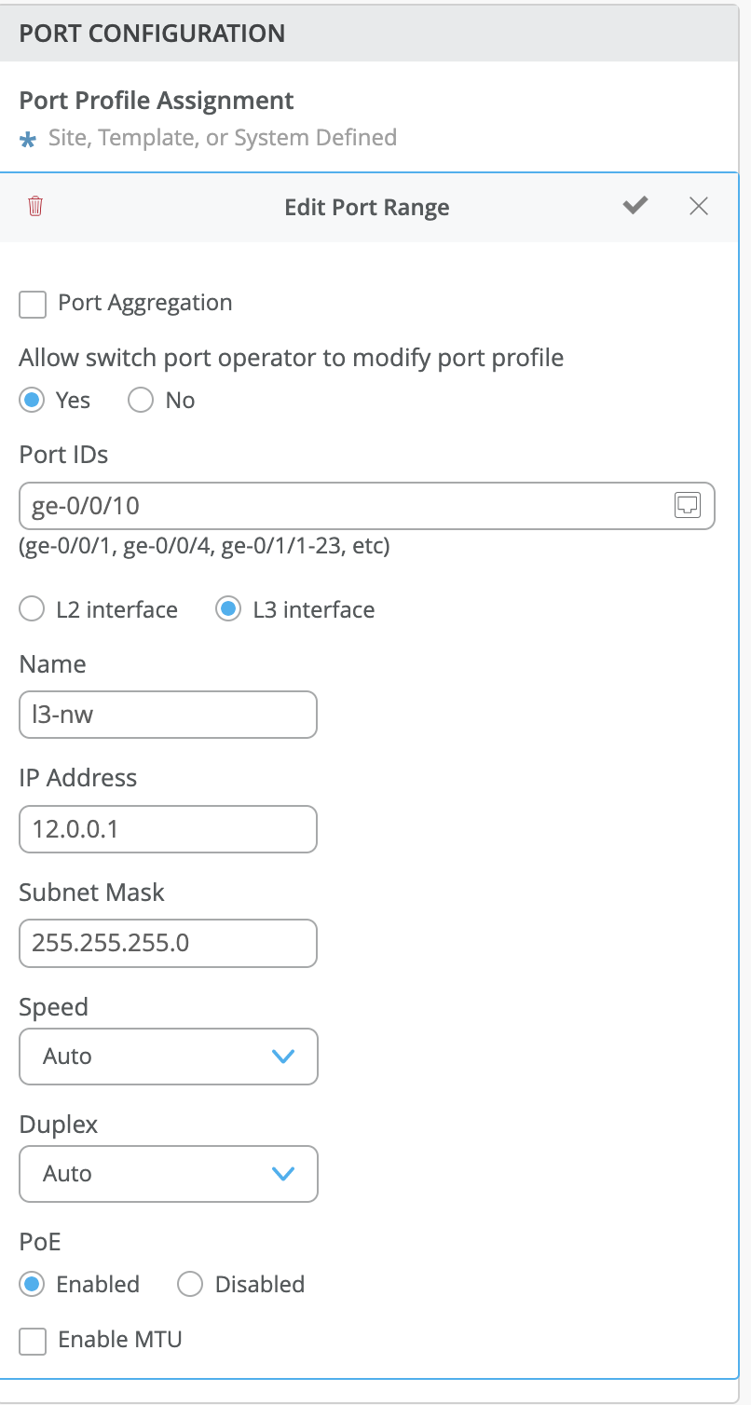
Task: Choose the L2 interface option
Action: (x=33, y=610)
